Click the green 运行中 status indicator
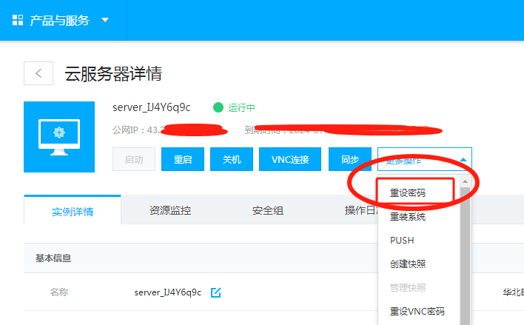 (218, 107)
